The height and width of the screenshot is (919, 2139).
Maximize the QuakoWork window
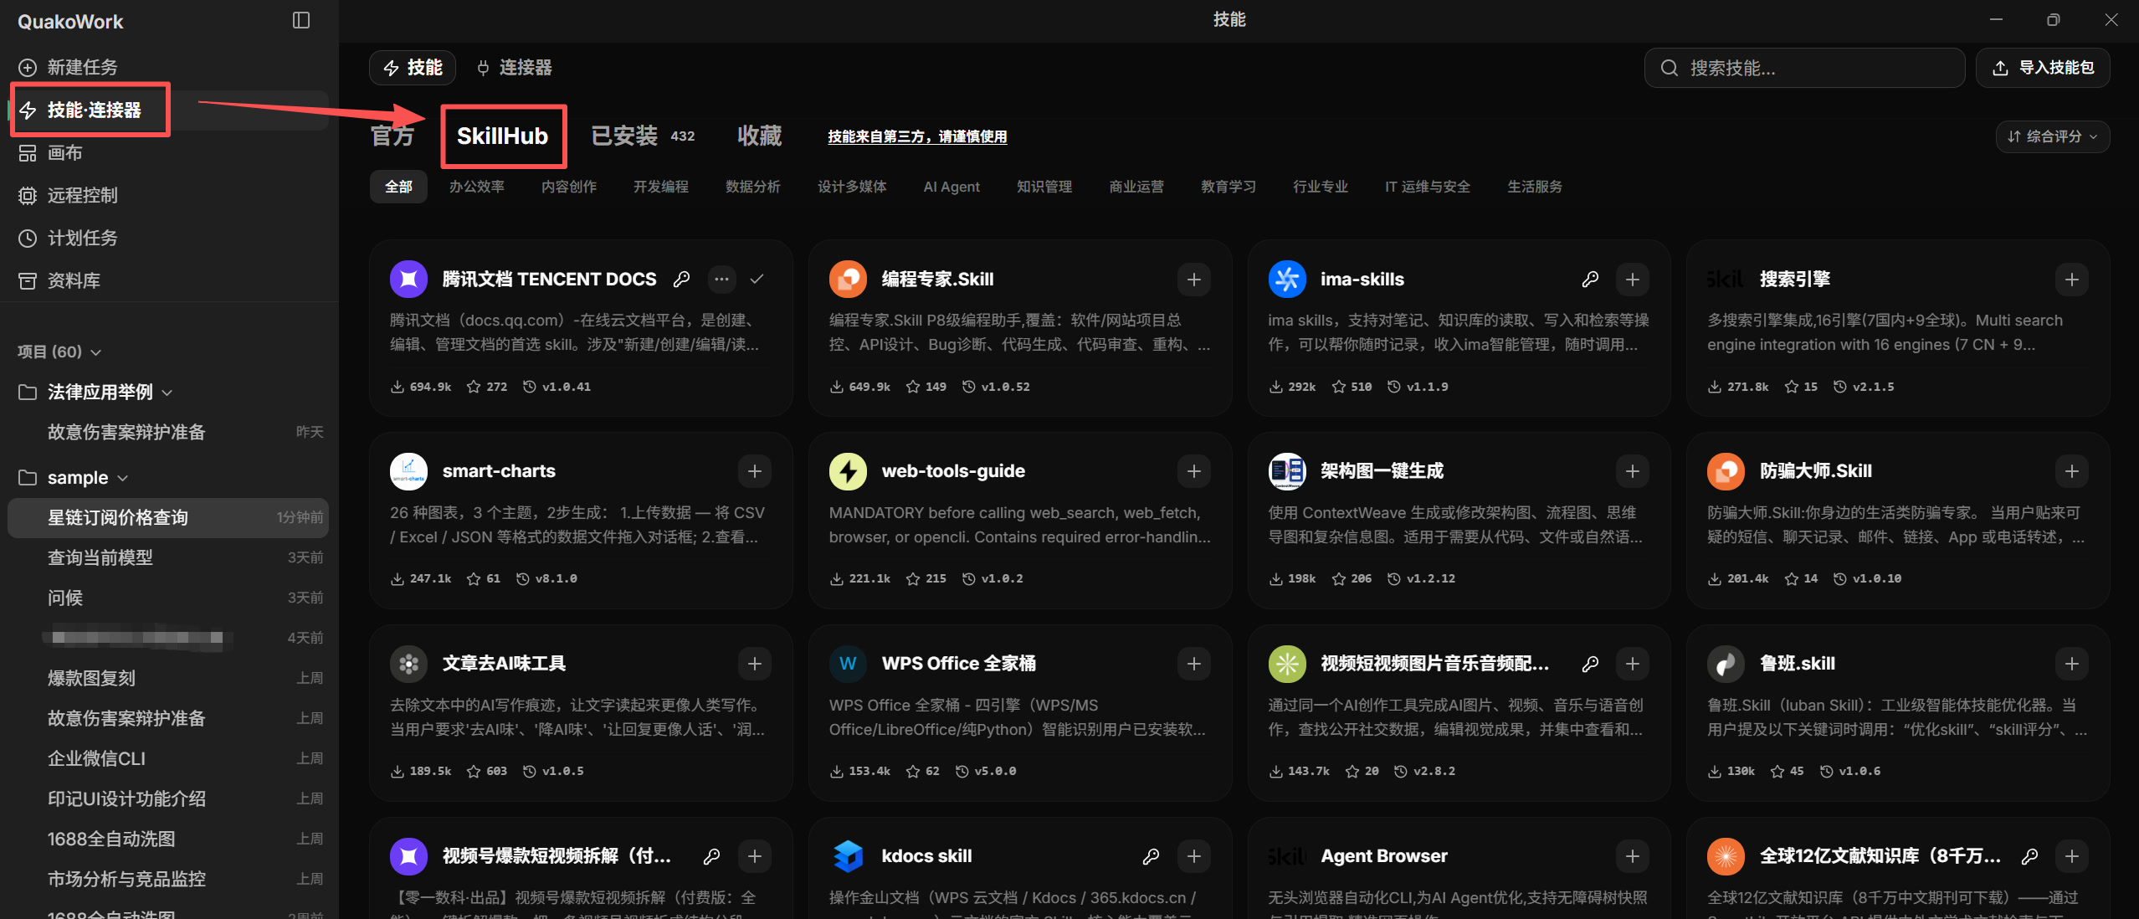click(x=2054, y=20)
